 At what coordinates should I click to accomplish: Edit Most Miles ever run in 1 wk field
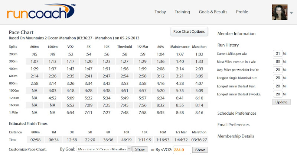(x=278, y=62)
